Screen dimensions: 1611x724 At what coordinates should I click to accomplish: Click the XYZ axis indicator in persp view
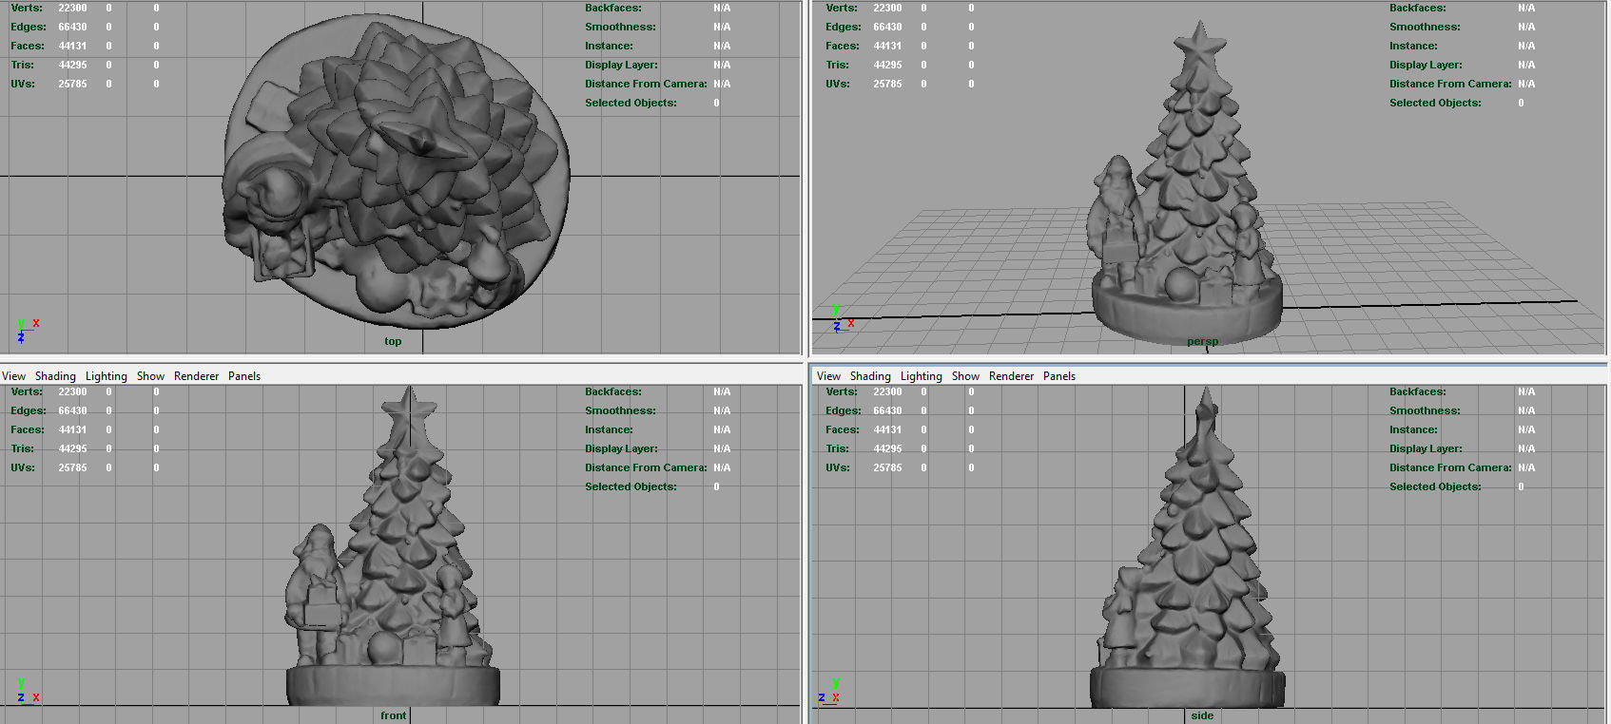(x=843, y=318)
